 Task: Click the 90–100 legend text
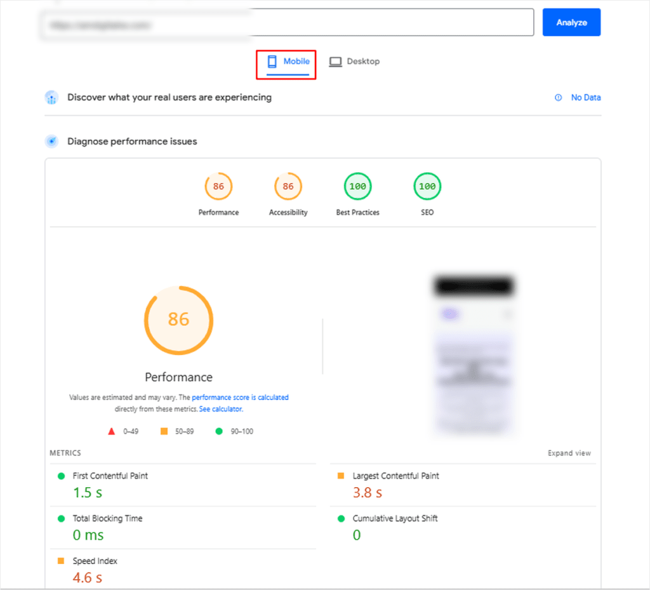click(x=242, y=431)
